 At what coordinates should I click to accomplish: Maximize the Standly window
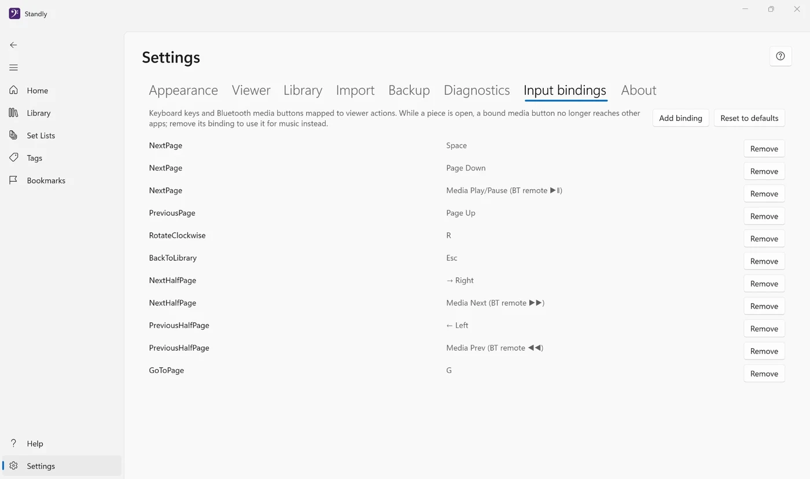(771, 9)
